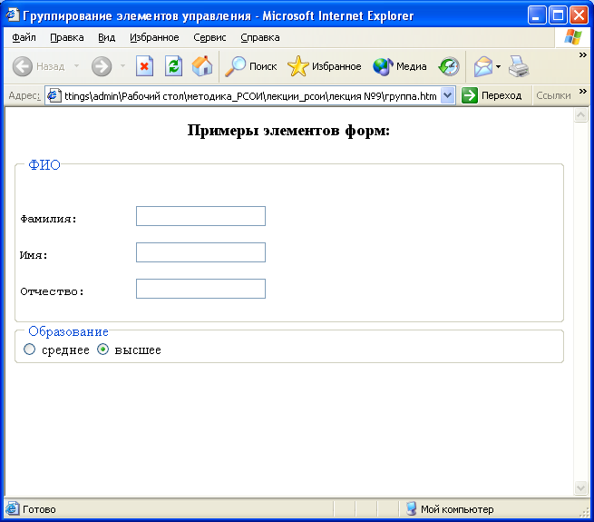Open the Back button history dropdown arrow

(x=76, y=66)
